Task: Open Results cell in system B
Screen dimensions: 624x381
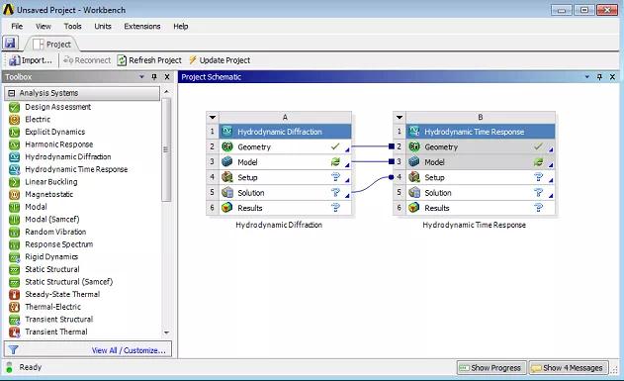Action: [480, 208]
